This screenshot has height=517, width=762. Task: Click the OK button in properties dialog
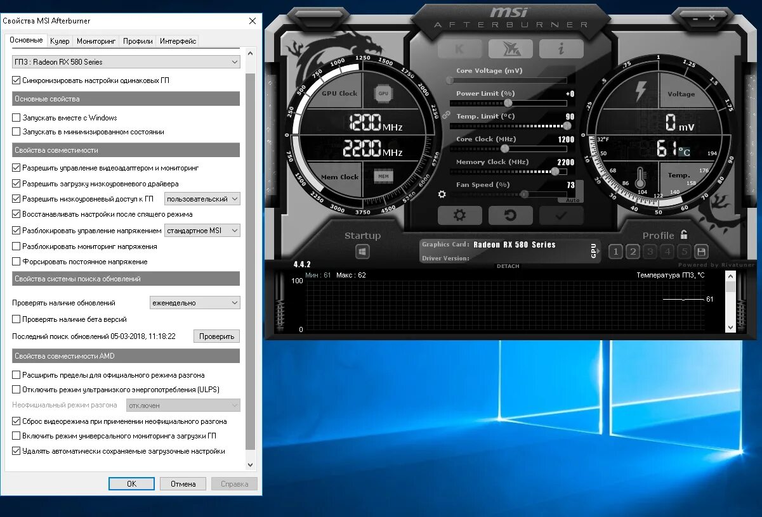pyautogui.click(x=131, y=483)
